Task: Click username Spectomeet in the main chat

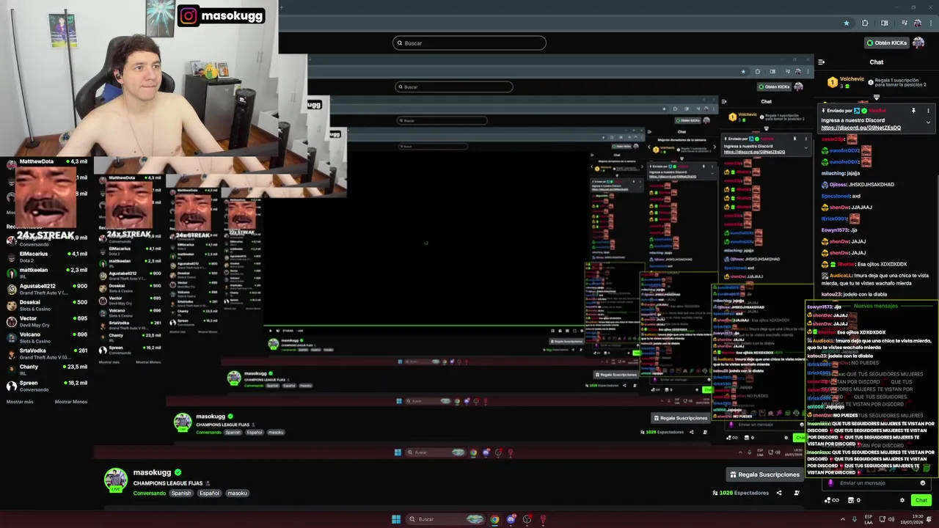Action: pos(836,196)
